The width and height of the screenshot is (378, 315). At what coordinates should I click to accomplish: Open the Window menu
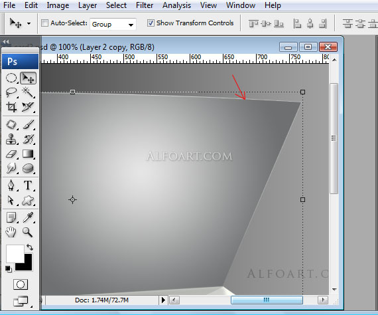[x=241, y=5]
